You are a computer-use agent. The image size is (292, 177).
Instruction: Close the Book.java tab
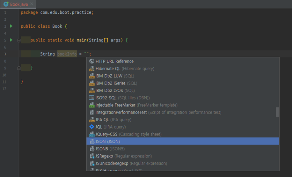[x=32, y=4]
